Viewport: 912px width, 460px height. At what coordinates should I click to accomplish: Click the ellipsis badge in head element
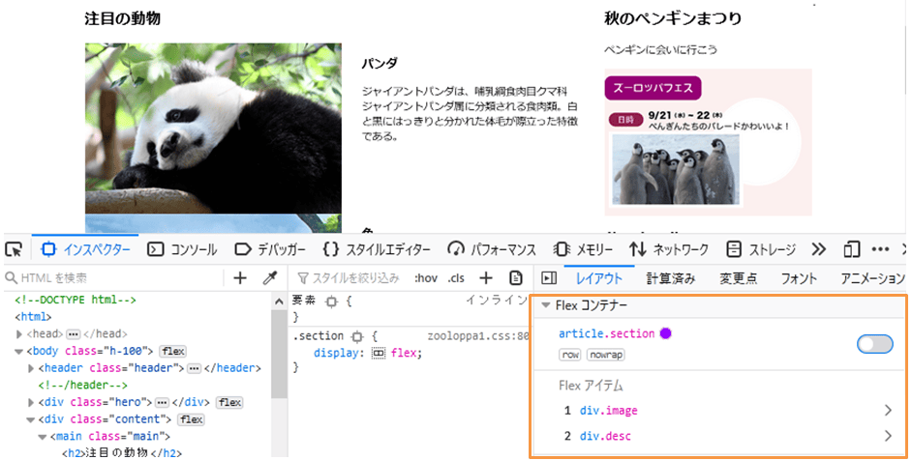point(74,334)
